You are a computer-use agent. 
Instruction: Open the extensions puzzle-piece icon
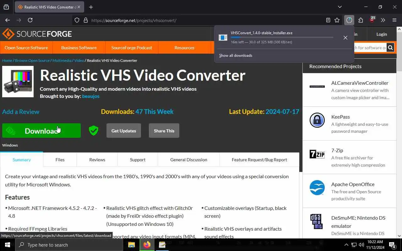coord(361,20)
